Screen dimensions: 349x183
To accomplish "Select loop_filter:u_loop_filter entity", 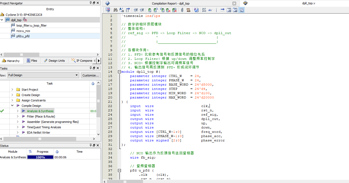I will tap(32, 25).
